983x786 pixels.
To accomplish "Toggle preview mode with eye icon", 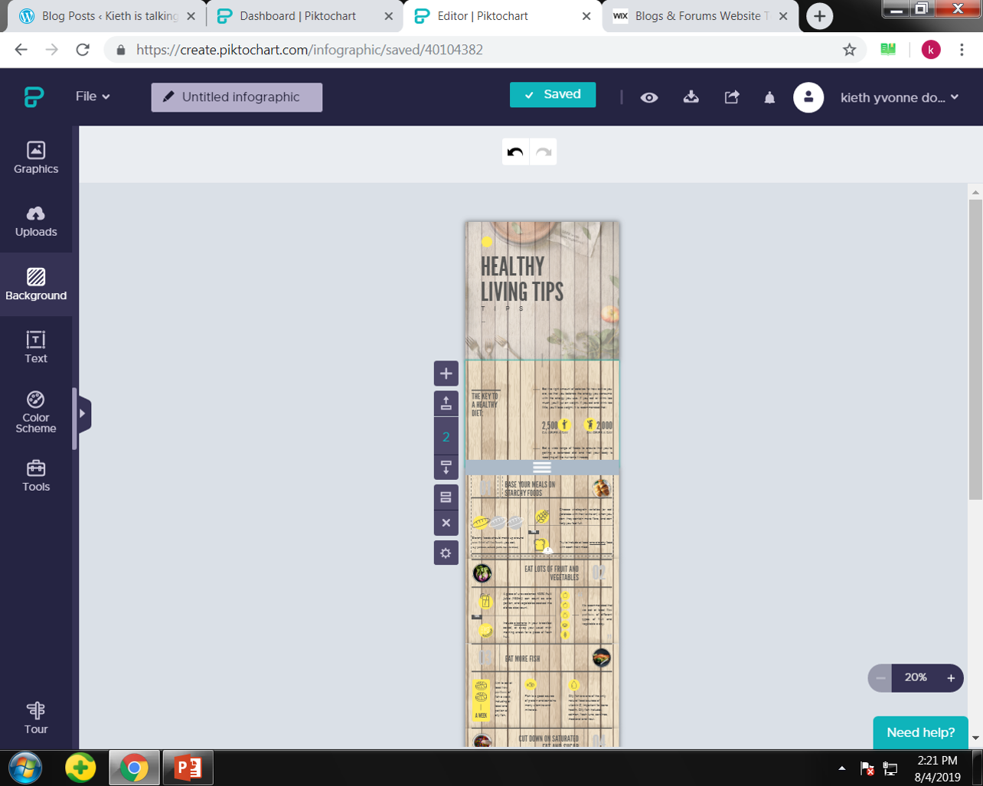I will [x=649, y=97].
